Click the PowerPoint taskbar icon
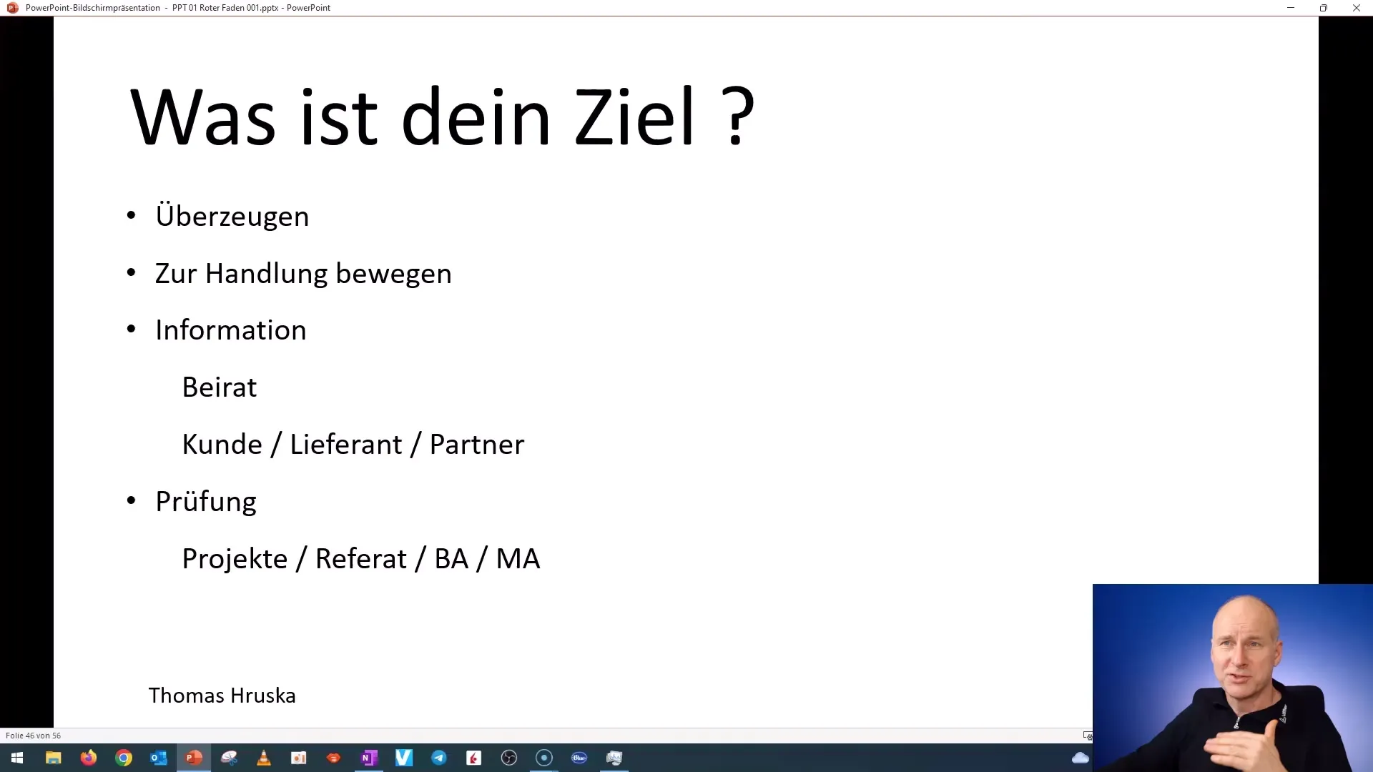Viewport: 1373px width, 772px height. coord(193,757)
